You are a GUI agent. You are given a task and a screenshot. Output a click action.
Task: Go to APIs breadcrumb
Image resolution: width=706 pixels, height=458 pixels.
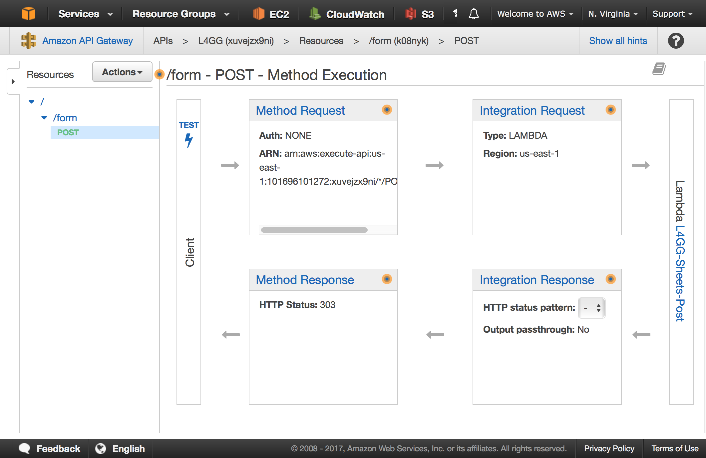tap(163, 41)
